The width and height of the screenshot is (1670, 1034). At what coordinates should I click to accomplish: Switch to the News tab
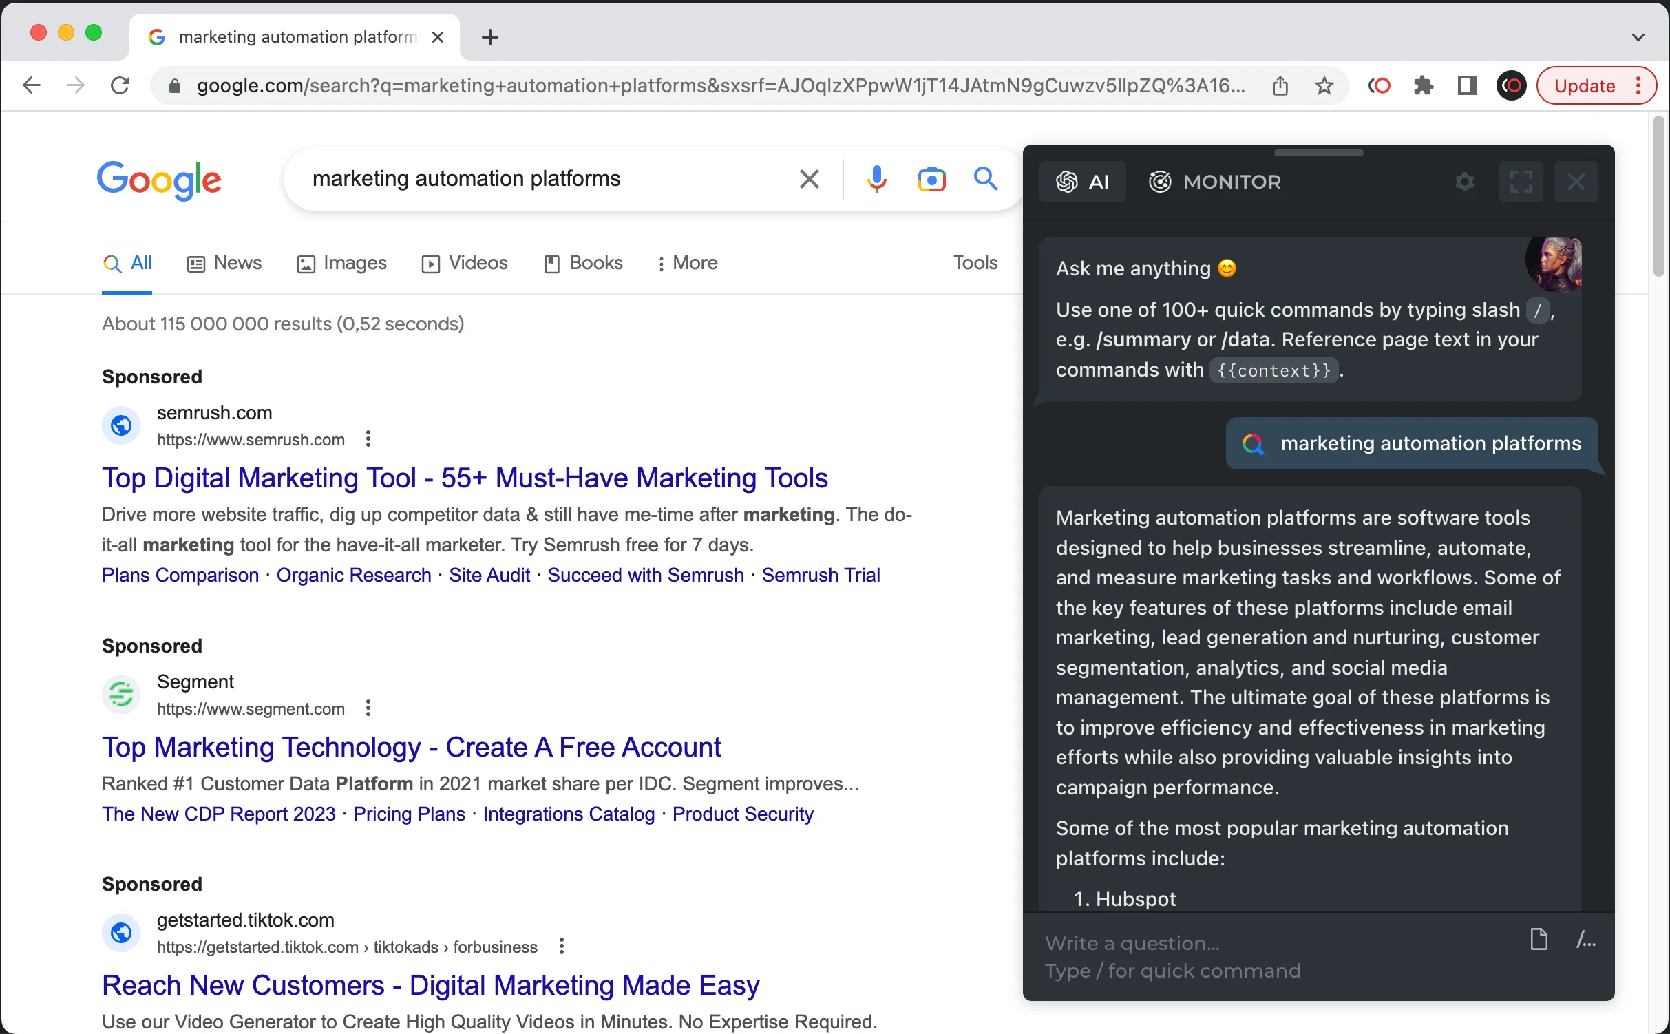[224, 263]
